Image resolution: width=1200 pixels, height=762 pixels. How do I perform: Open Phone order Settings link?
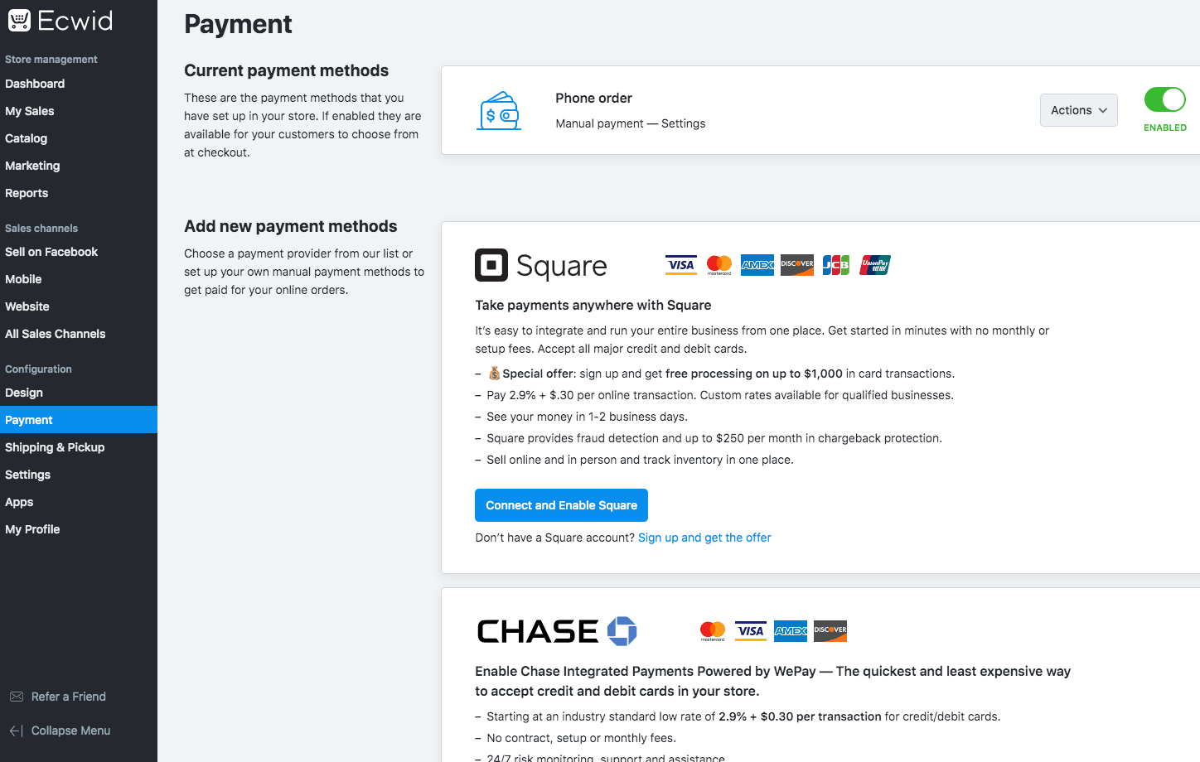[x=684, y=123]
